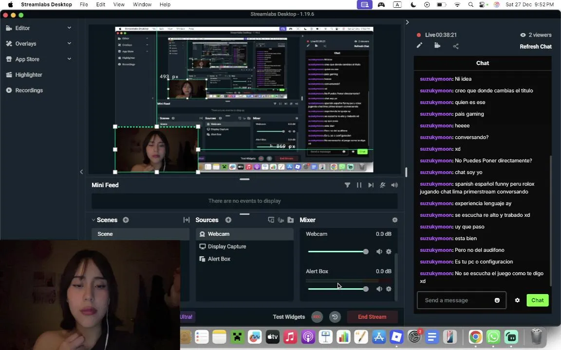Image resolution: width=561 pixels, height=350 pixels.
Task: Add a new scene with plus icon
Action: click(126, 220)
